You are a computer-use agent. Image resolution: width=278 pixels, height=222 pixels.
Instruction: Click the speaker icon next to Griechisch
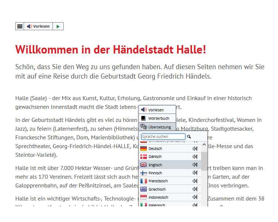click(195, 189)
